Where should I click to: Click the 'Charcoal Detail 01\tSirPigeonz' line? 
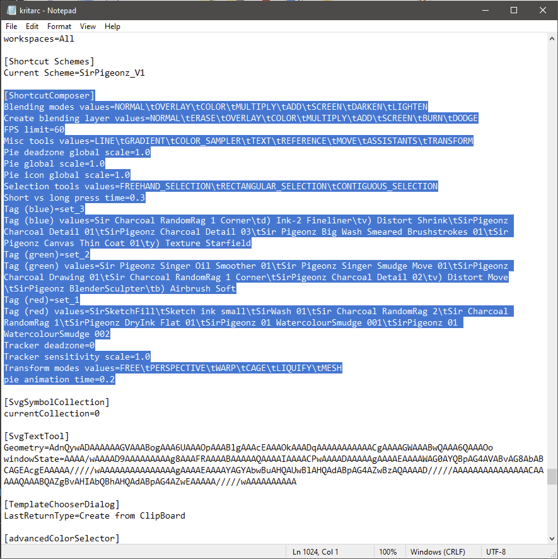259,232
